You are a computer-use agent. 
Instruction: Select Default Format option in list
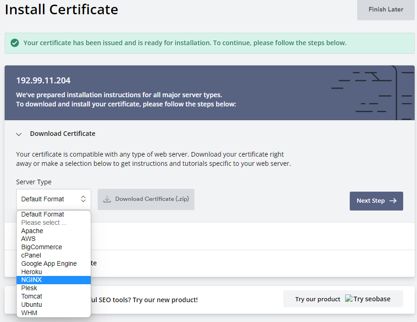coord(54,214)
